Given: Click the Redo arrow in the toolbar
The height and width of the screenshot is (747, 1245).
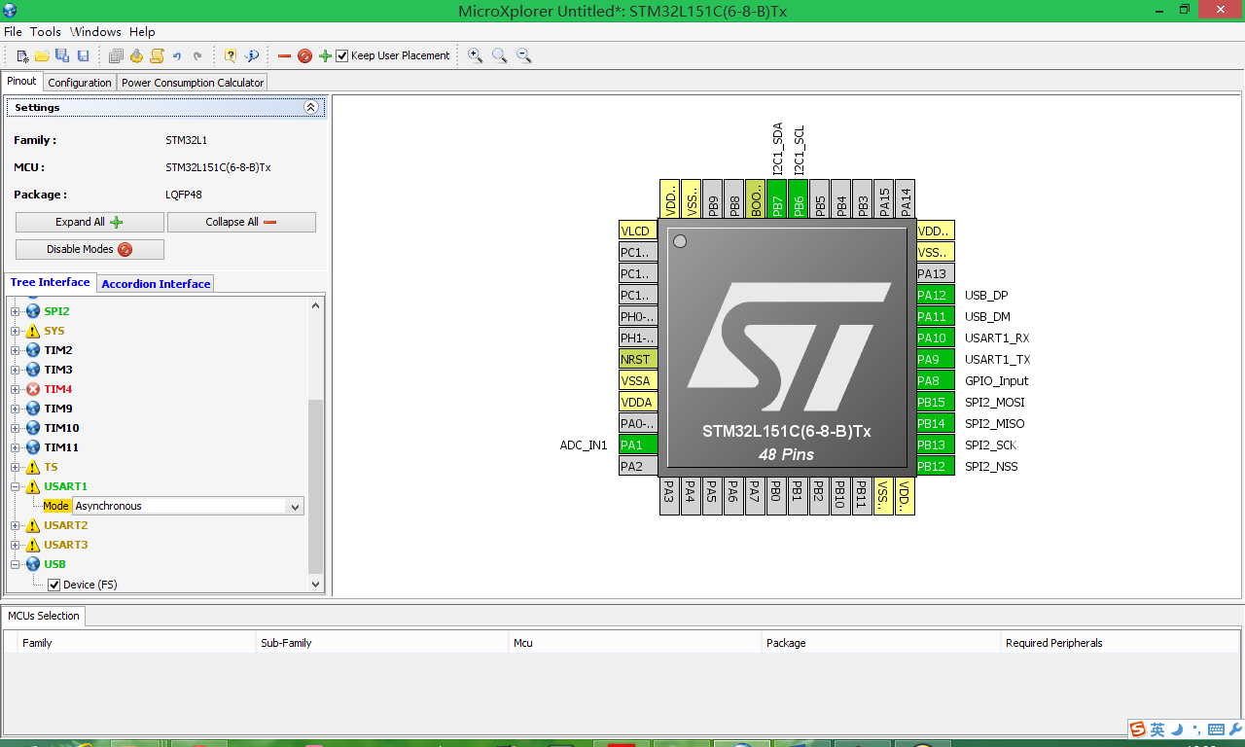Looking at the screenshot, I should coord(197,56).
